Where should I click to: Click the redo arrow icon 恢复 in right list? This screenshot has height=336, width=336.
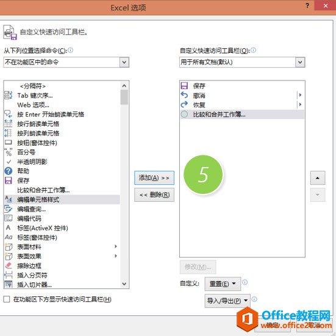click(184, 104)
